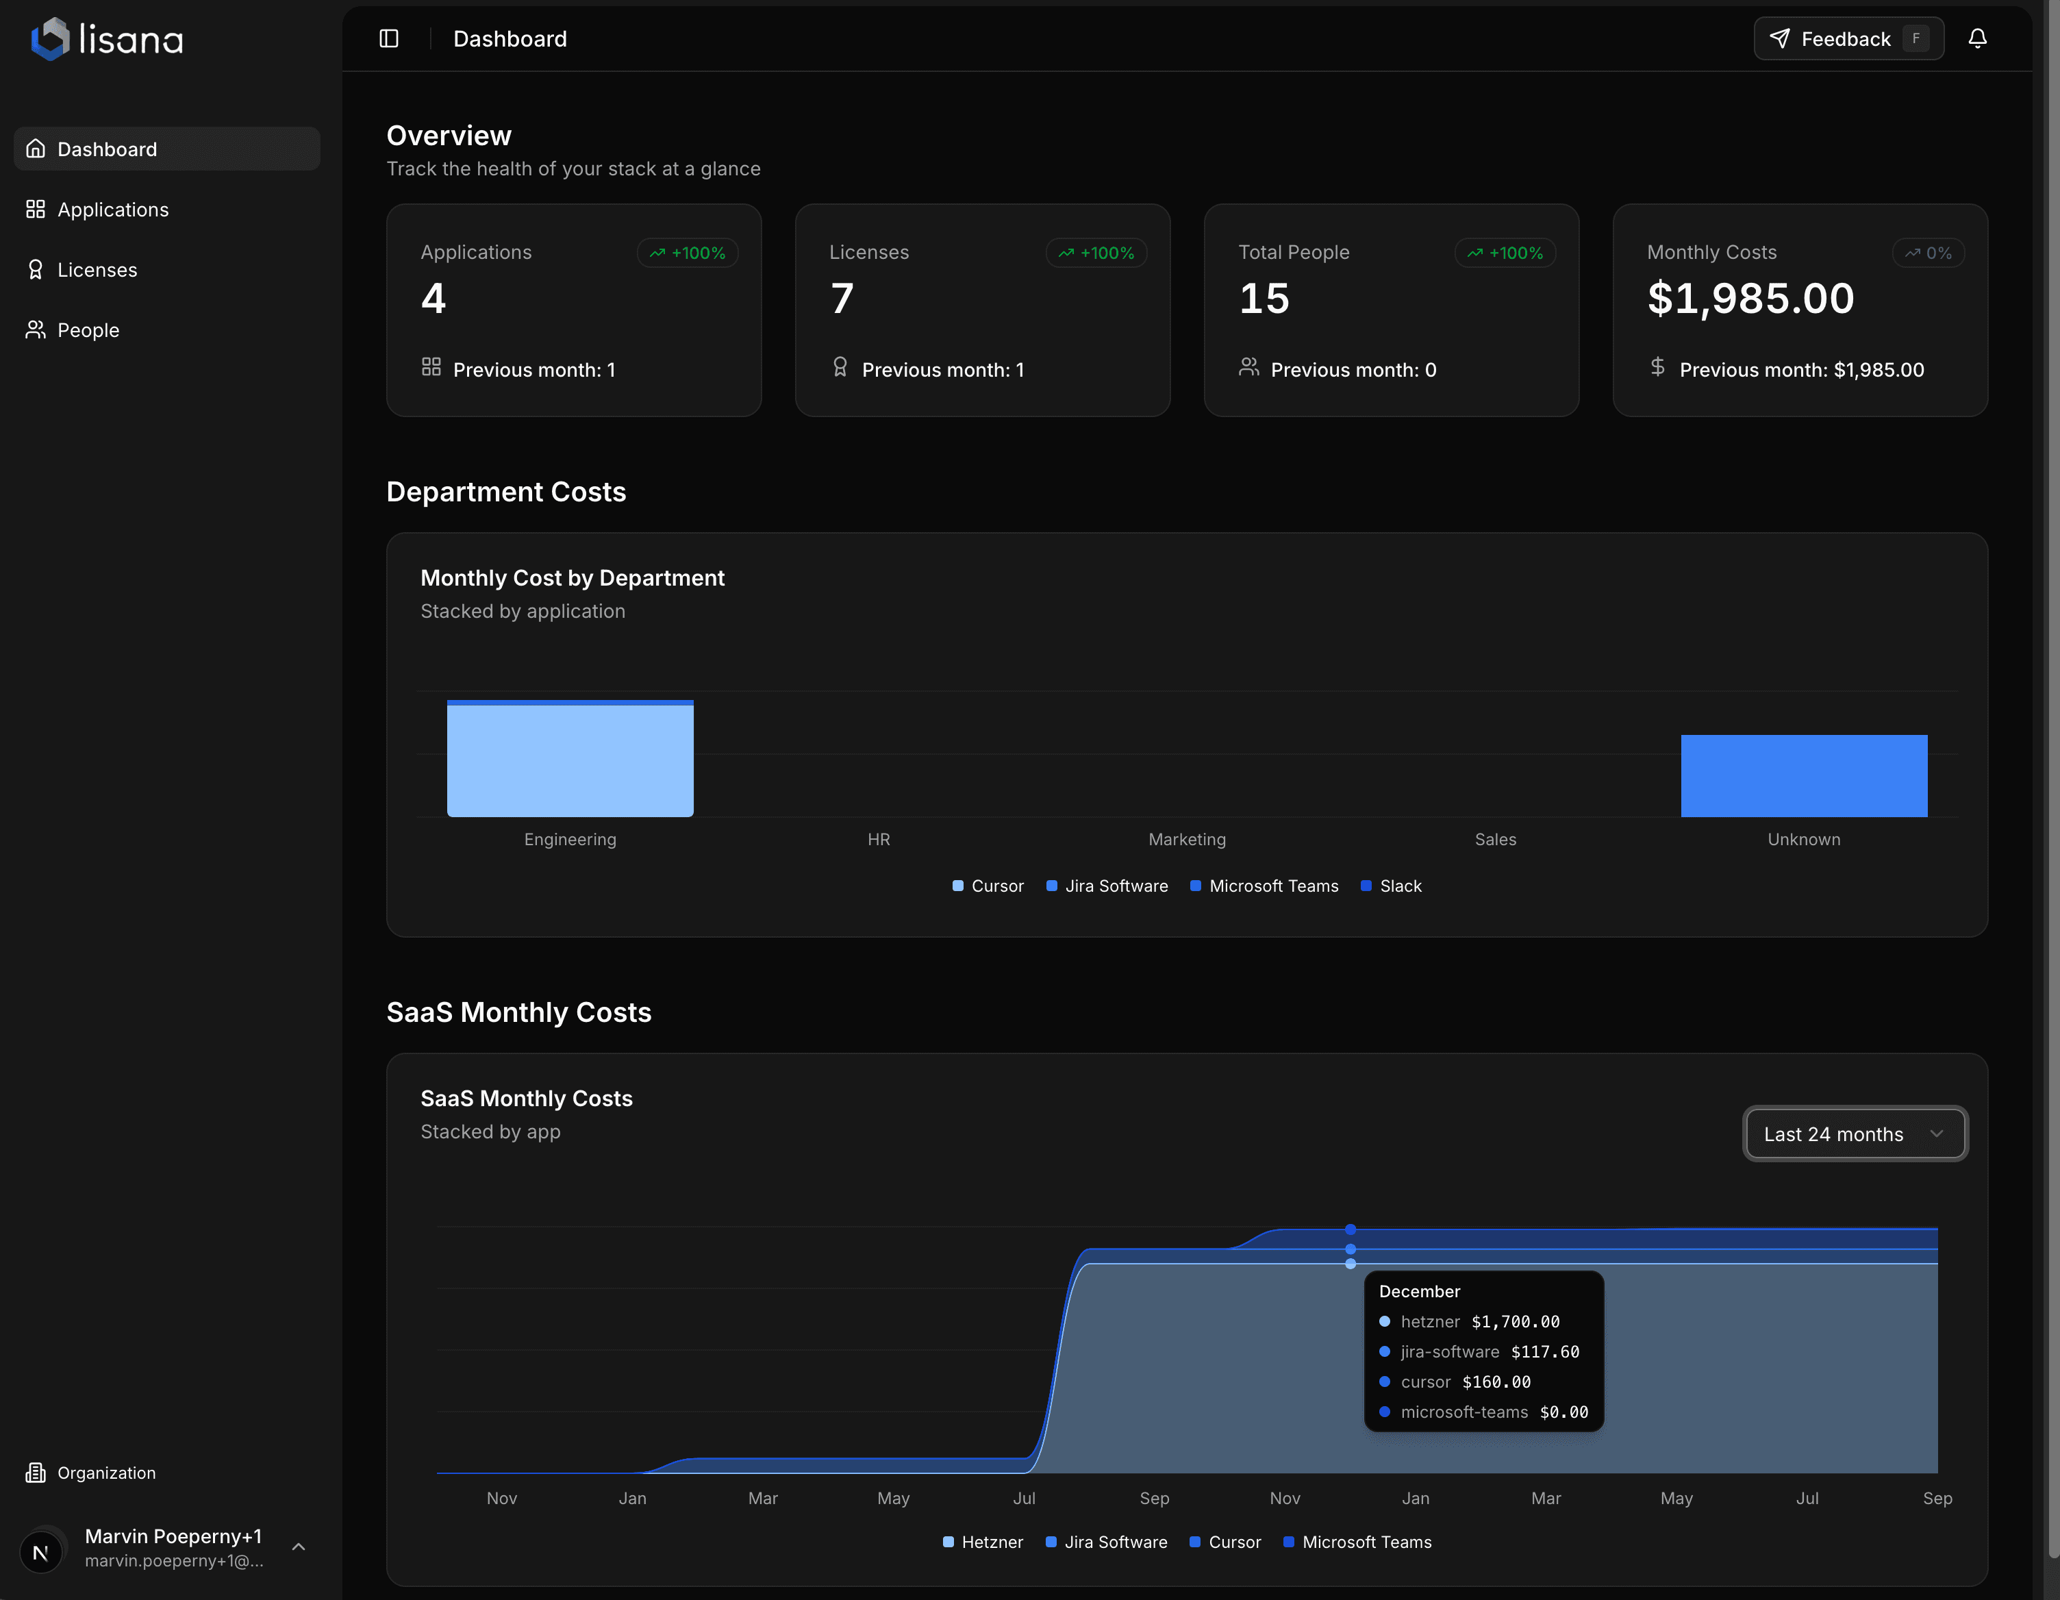Open the Last 24 months dropdown
This screenshot has width=2060, height=1600.
pos(1855,1134)
